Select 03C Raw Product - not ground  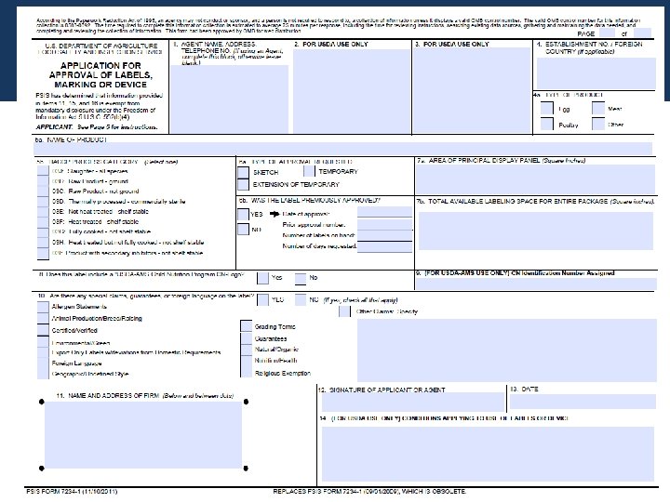click(43, 192)
